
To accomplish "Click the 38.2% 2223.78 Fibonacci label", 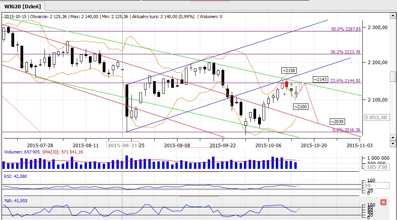I will point(345,52).
